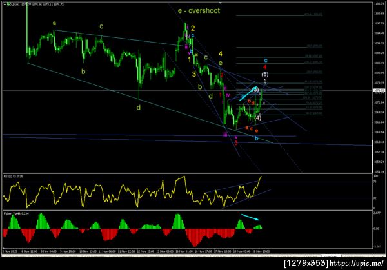Screen dimensions: 387x270
Task: Select the 'e - overshoot' text label
Action: coord(199,10)
